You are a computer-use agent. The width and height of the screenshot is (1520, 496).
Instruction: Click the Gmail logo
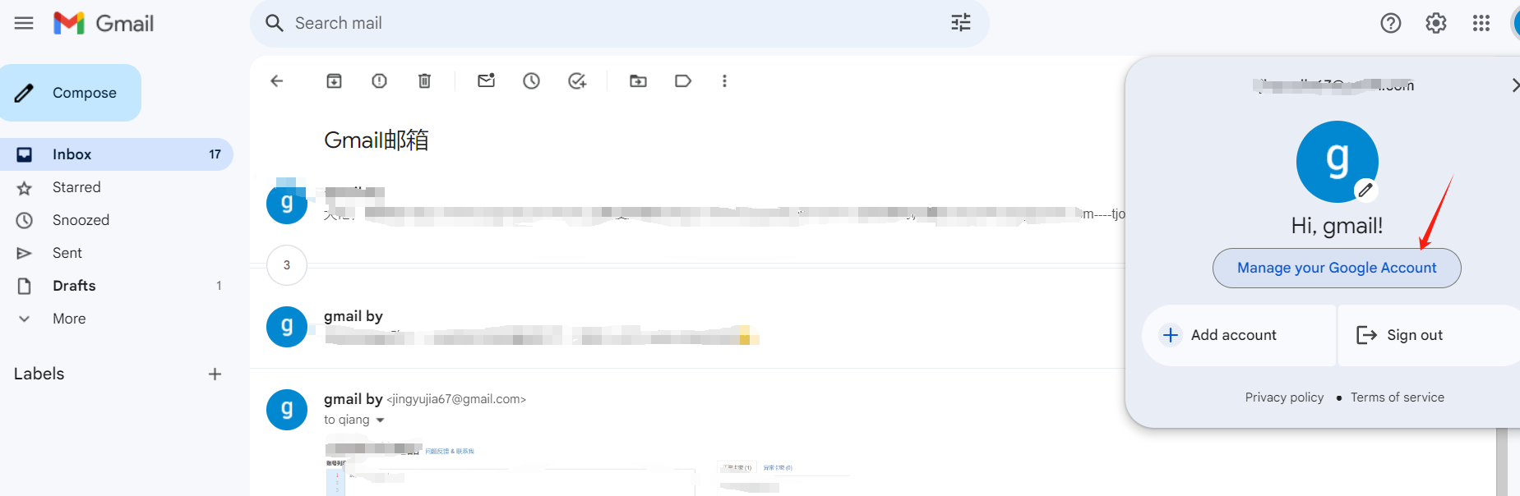[x=104, y=23]
